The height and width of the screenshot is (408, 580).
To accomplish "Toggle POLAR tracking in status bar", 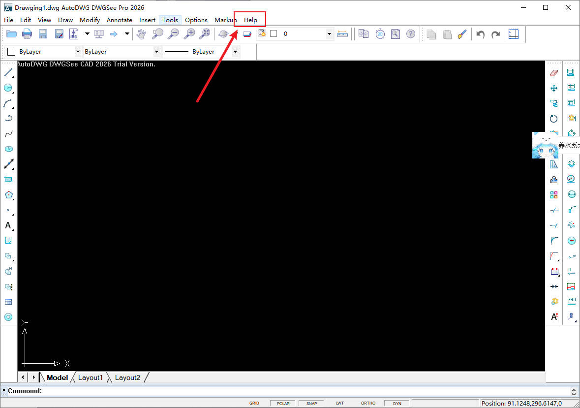I will (x=283, y=404).
